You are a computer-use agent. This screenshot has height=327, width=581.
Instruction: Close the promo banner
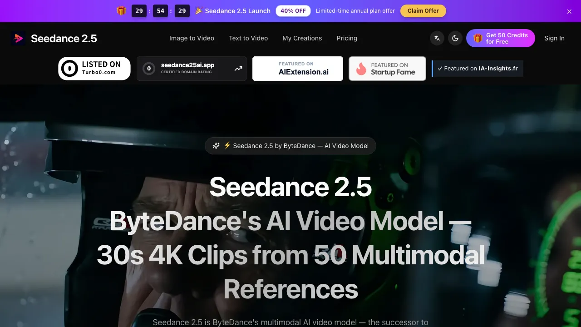(569, 11)
